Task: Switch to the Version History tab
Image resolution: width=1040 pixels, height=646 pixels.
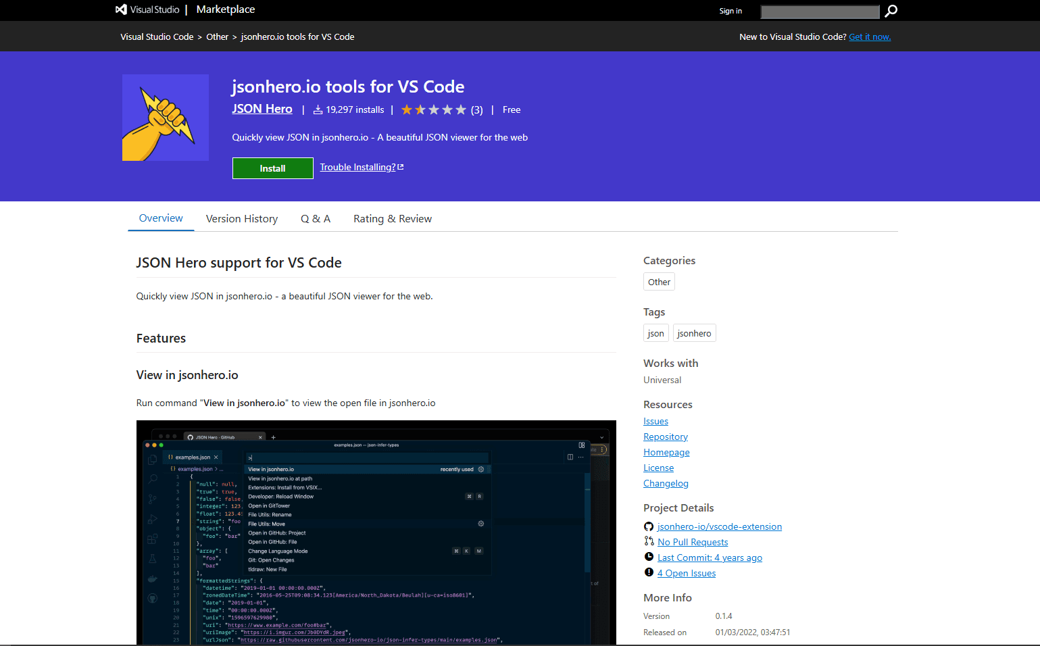Action: point(241,218)
